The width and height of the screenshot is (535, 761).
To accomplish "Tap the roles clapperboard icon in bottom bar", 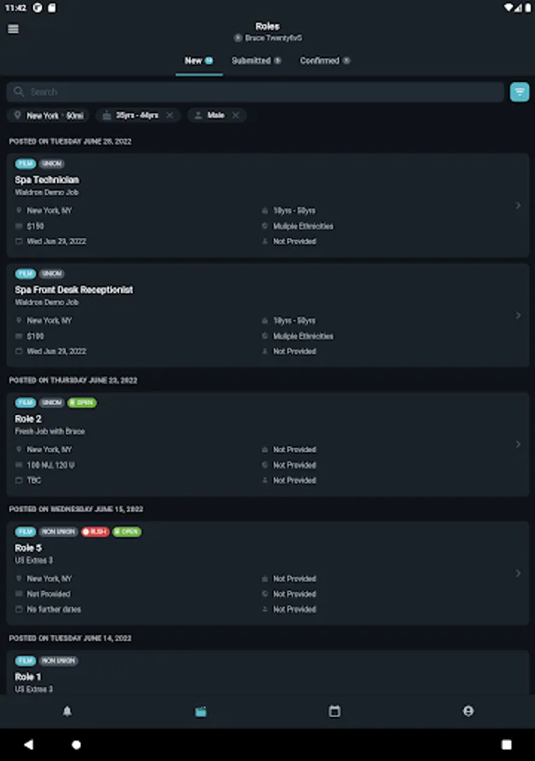I will (200, 711).
